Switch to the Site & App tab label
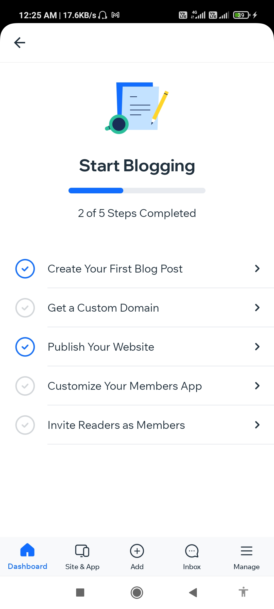 [82, 567]
